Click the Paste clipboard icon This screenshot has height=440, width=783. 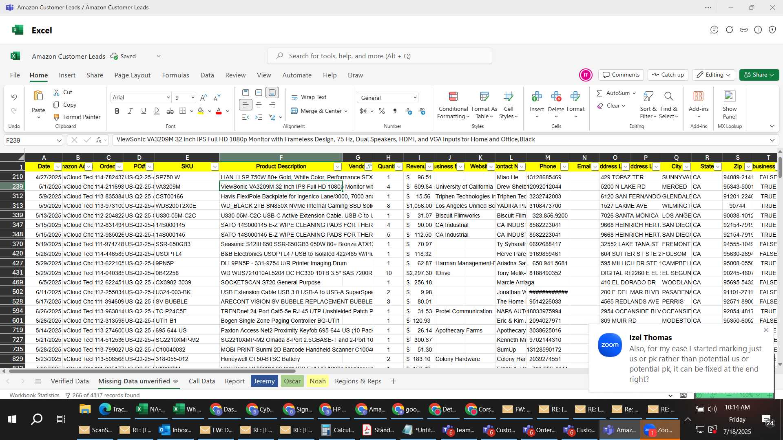(38, 96)
